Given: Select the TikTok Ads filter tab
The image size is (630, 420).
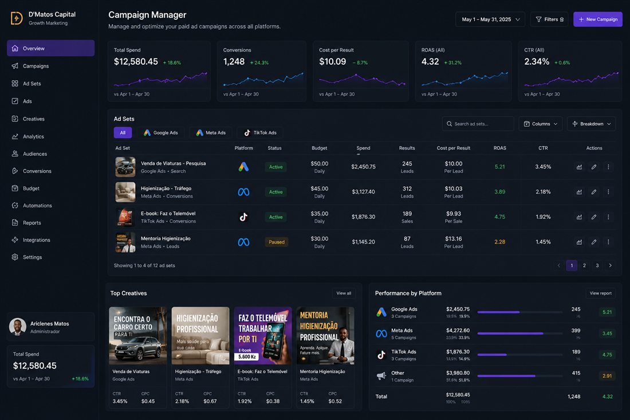Looking at the screenshot, I should click(x=260, y=132).
